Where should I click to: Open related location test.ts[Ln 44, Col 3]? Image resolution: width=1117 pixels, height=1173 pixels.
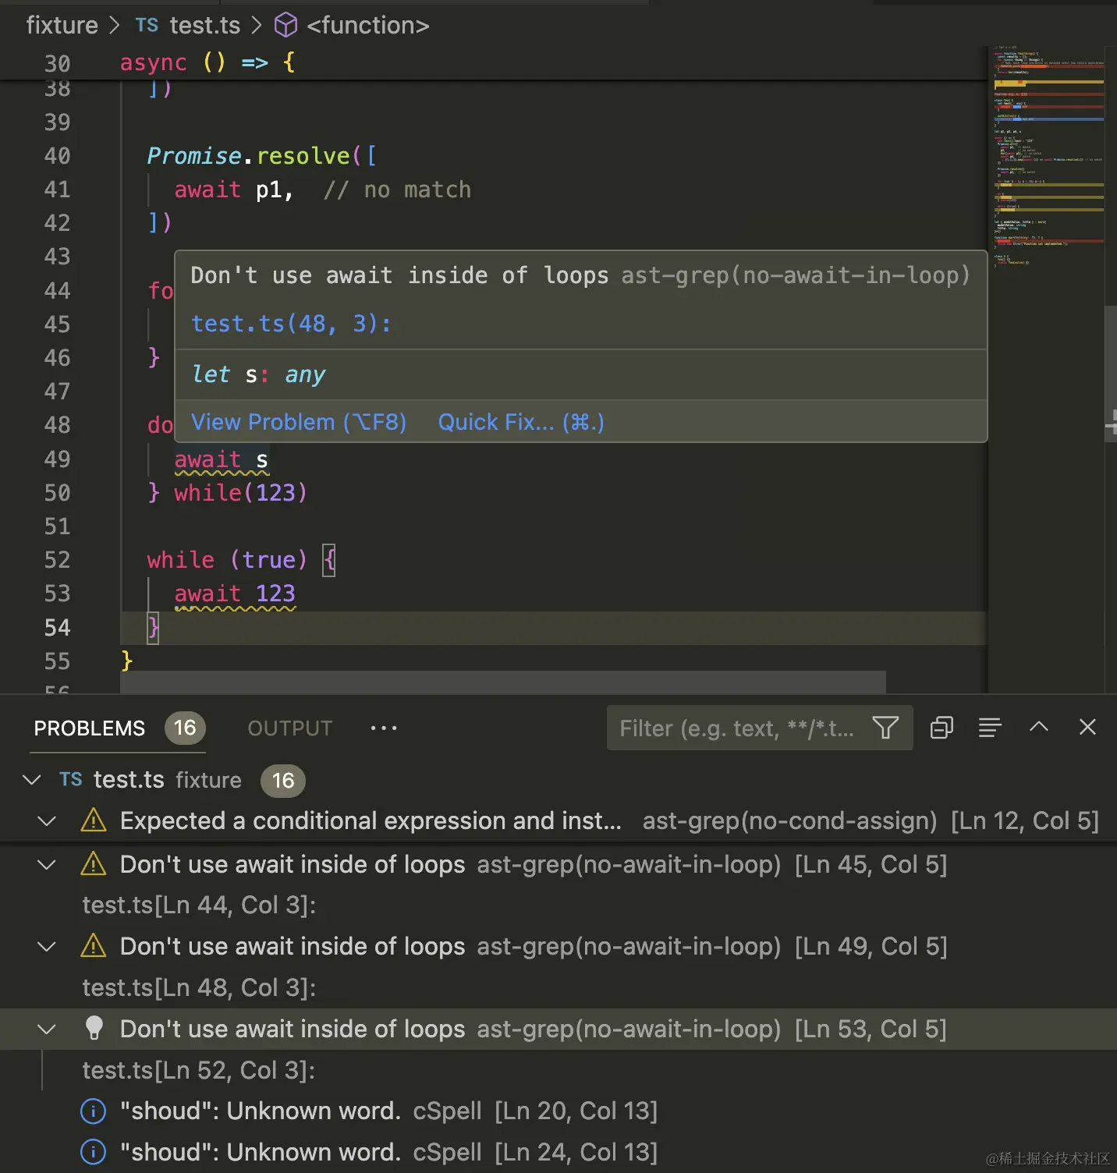coord(199,905)
